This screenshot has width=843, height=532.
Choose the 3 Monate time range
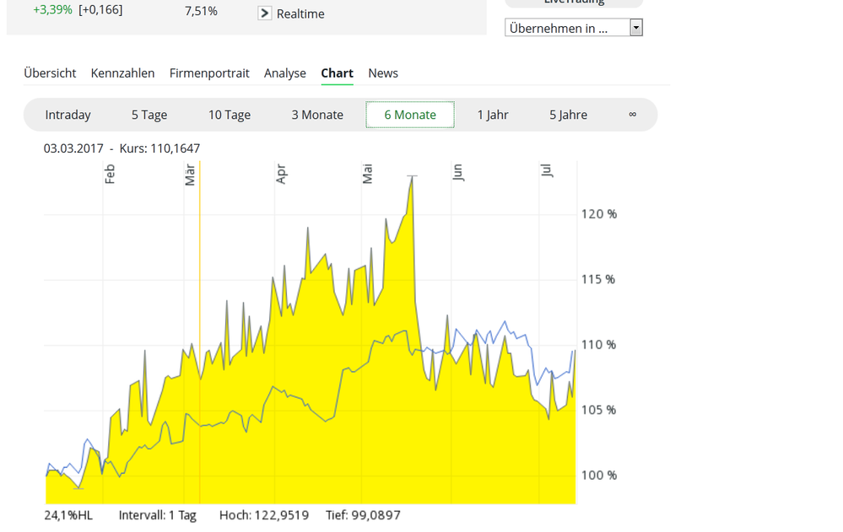pyautogui.click(x=316, y=114)
